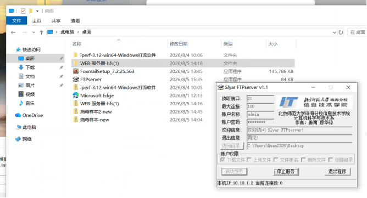
Task: Click the 侦听端口 field showing 21
Action: coord(260,99)
